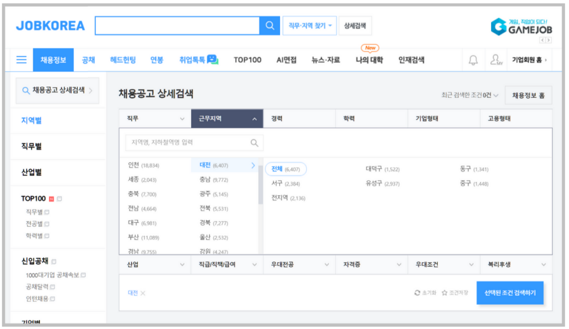Click the banner previous arrow
This screenshot has width=569, height=329.
pos(542,41)
